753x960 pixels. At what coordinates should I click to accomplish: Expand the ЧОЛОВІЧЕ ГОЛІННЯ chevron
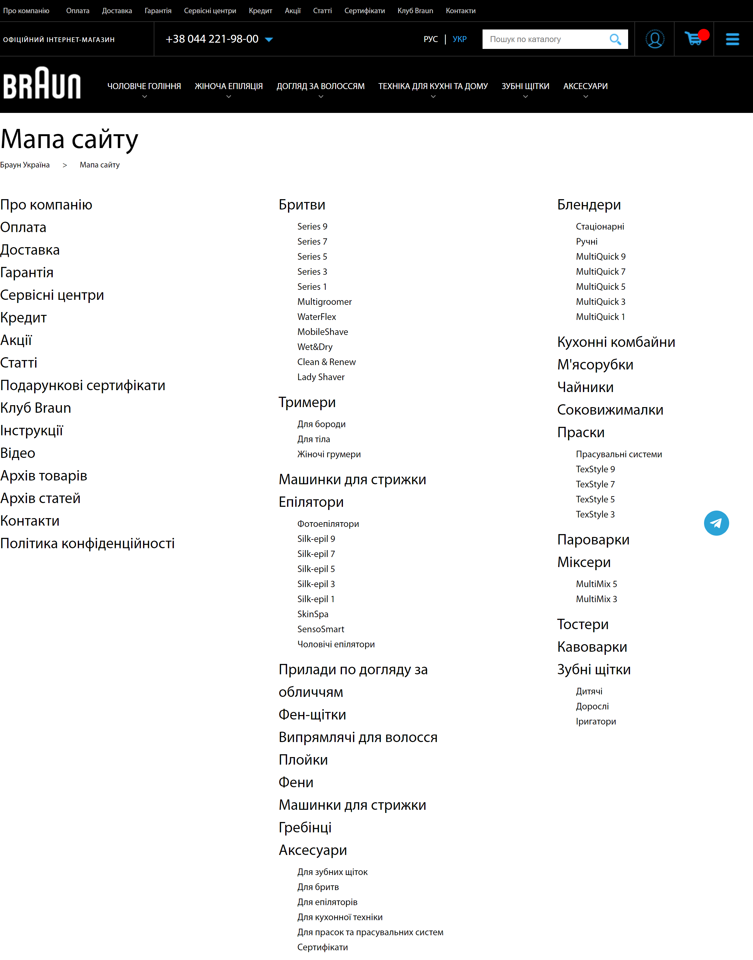(144, 96)
